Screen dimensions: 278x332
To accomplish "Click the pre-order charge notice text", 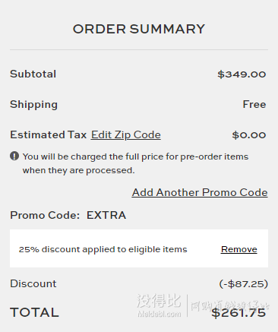I will pyautogui.click(x=135, y=163).
